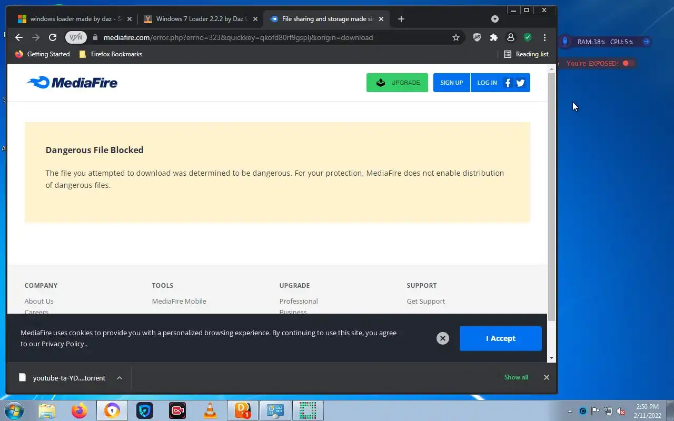674x421 pixels.
Task: Click the browser back arrow
Action: [19, 37]
